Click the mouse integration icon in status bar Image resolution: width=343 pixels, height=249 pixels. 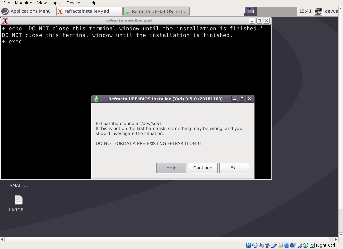(x=305, y=245)
